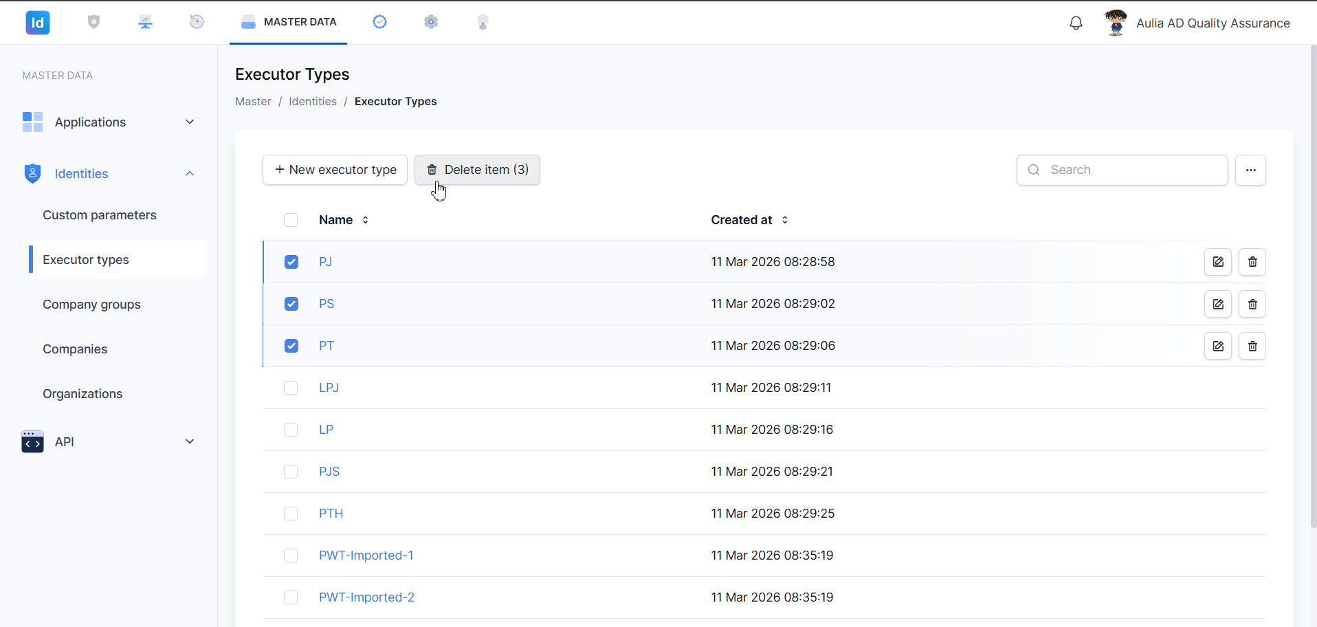
Task: Open the PT executor type link
Action: point(327,346)
